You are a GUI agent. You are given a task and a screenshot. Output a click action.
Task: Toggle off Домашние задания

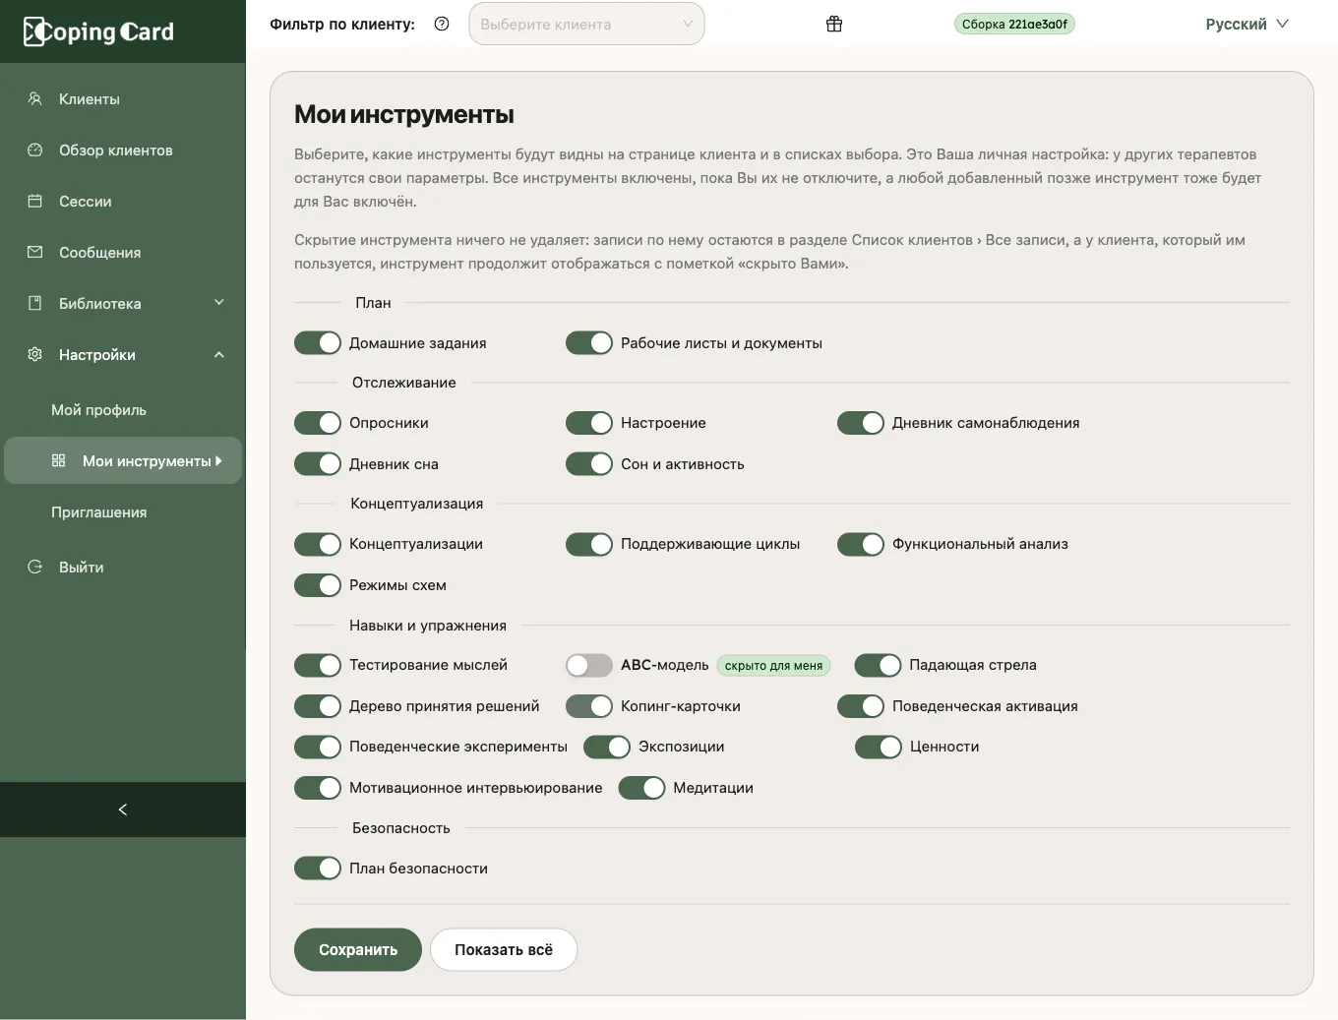[x=318, y=342]
